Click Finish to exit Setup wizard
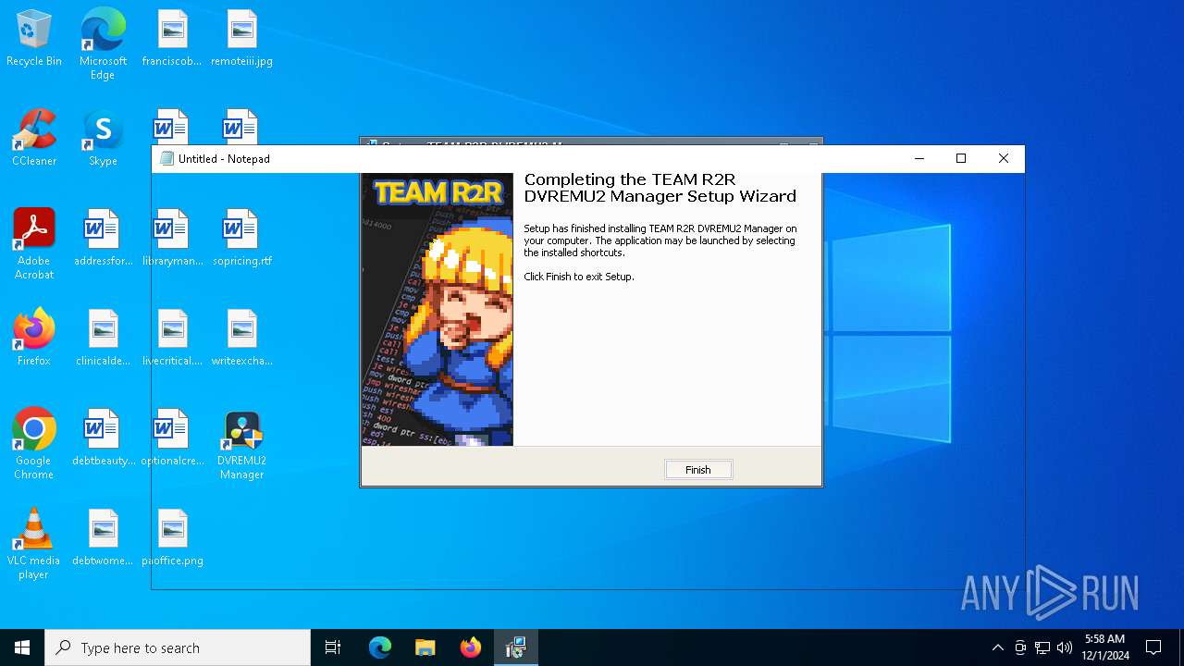This screenshot has width=1184, height=666. [698, 470]
